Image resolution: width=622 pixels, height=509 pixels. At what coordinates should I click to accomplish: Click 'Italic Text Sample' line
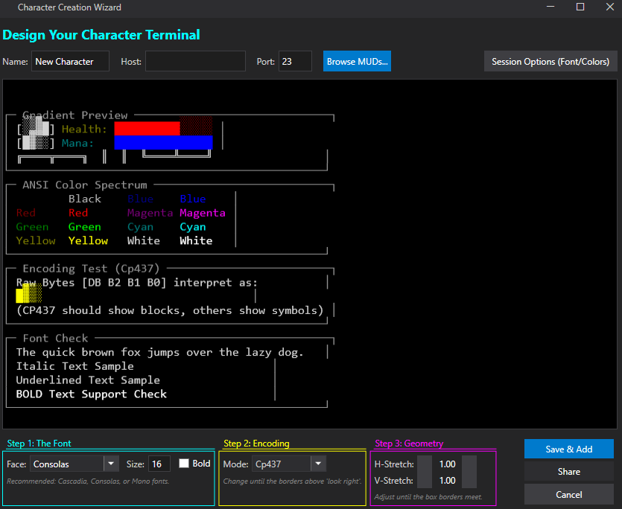pyautogui.click(x=74, y=366)
